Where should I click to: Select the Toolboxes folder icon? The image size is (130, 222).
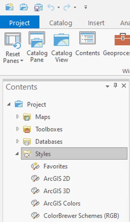tap(27, 129)
